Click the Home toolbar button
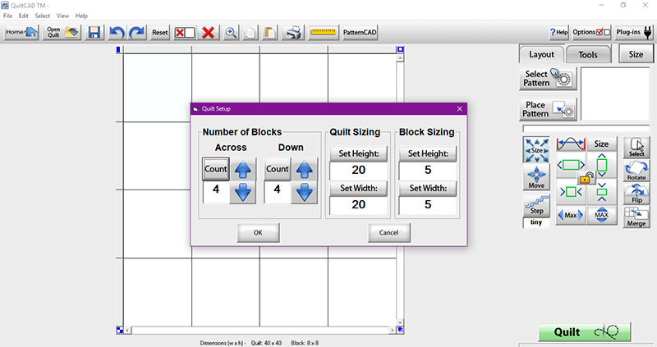The height and width of the screenshot is (347, 657). click(22, 33)
